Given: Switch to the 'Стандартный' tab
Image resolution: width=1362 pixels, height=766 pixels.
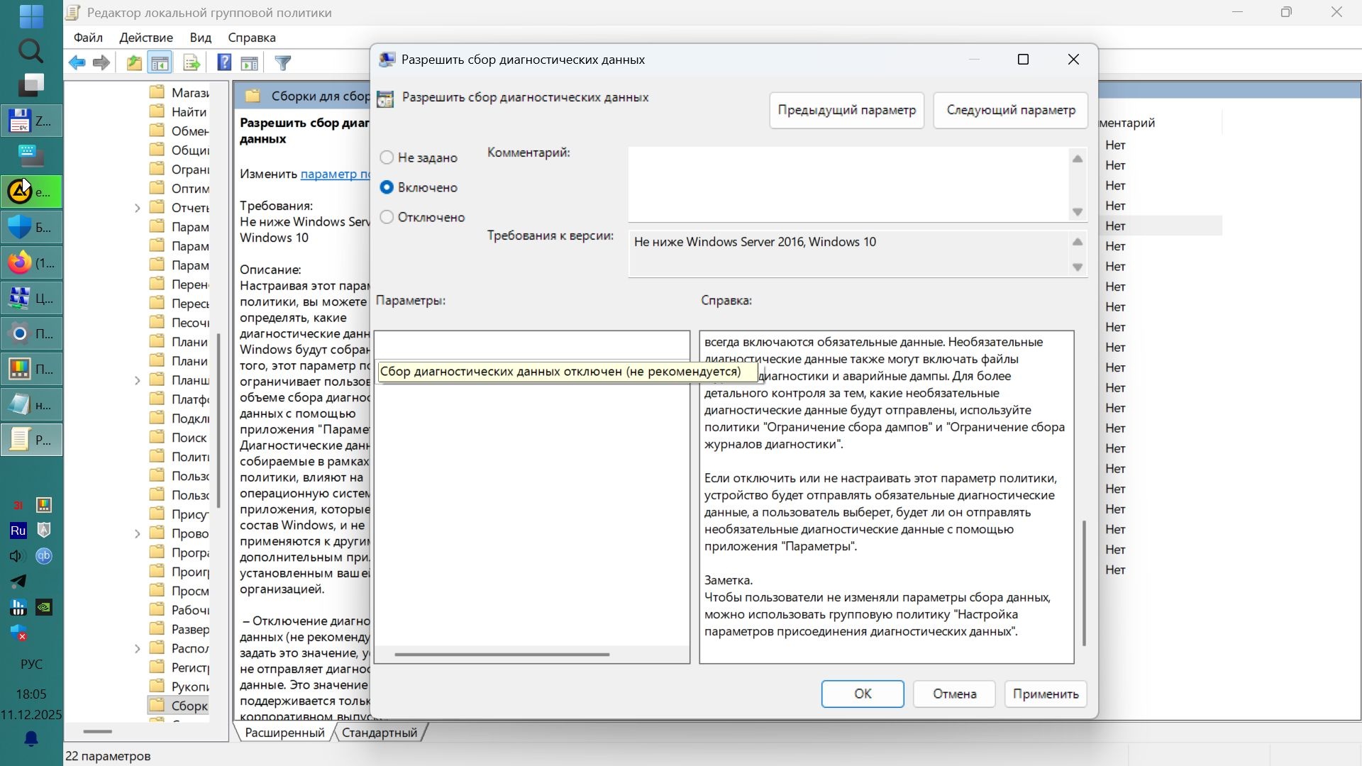Looking at the screenshot, I should [380, 733].
